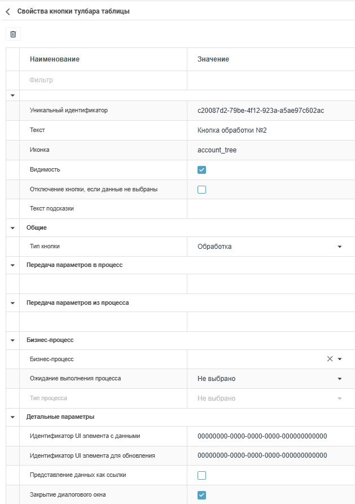This screenshot has height=504, width=355.
Task: Click the back arrow icon in header
Action: pyautogui.click(x=8, y=11)
